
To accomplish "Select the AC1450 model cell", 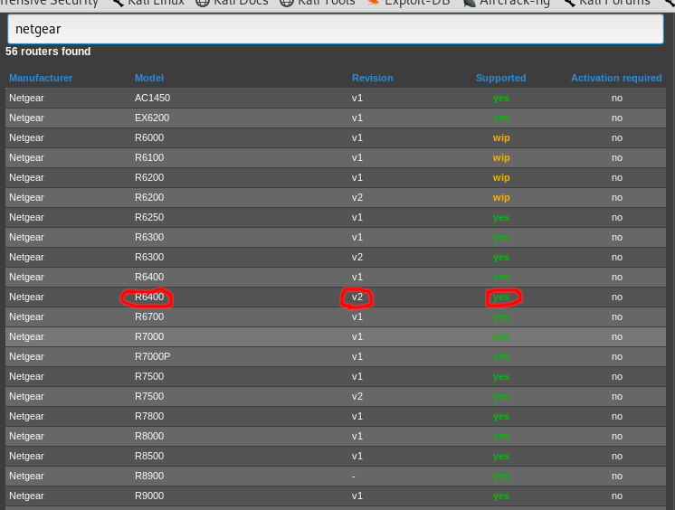I will click(x=152, y=98).
